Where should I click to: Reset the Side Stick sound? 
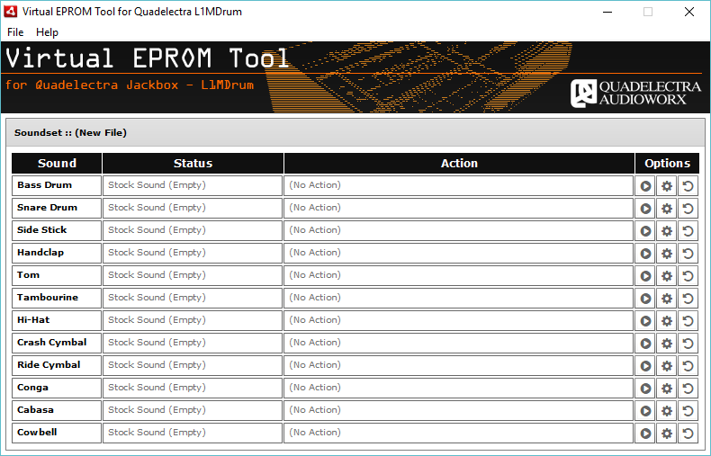[x=688, y=231]
